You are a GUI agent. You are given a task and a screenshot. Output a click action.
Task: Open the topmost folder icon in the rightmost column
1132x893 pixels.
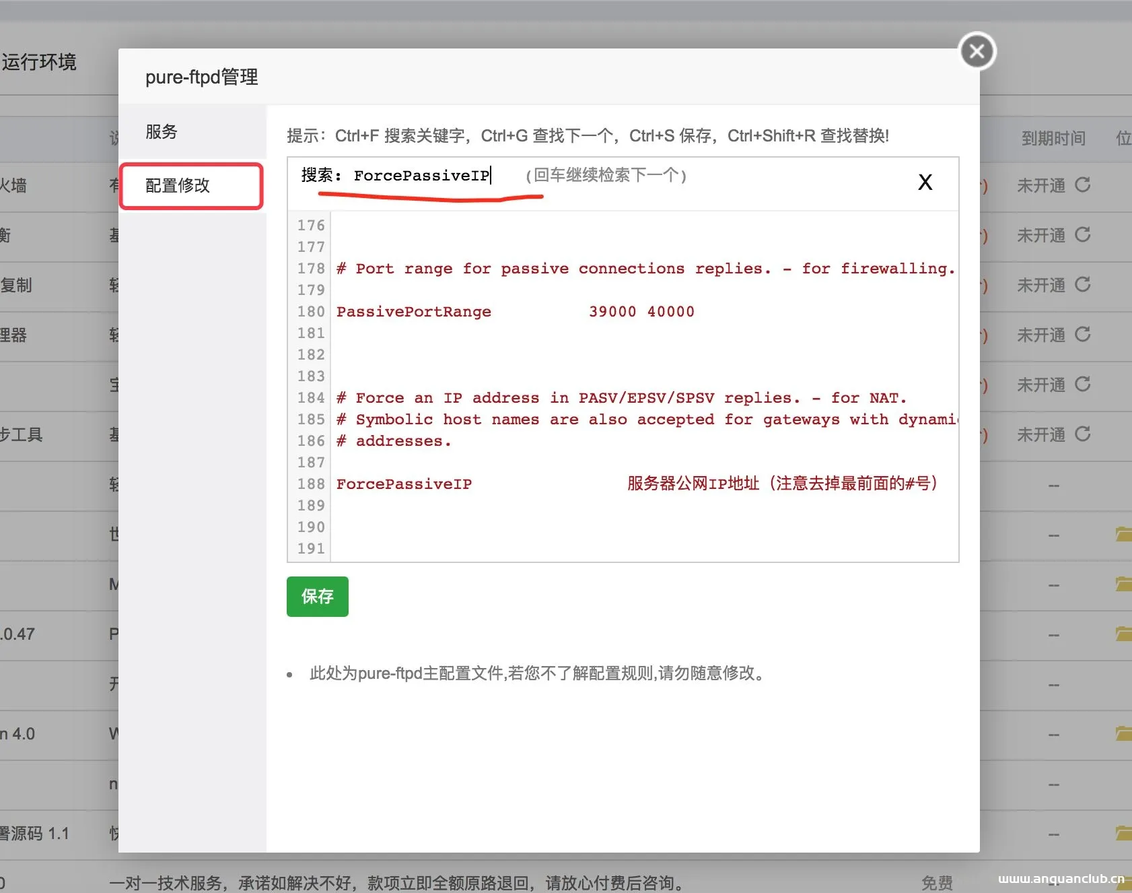click(x=1123, y=535)
